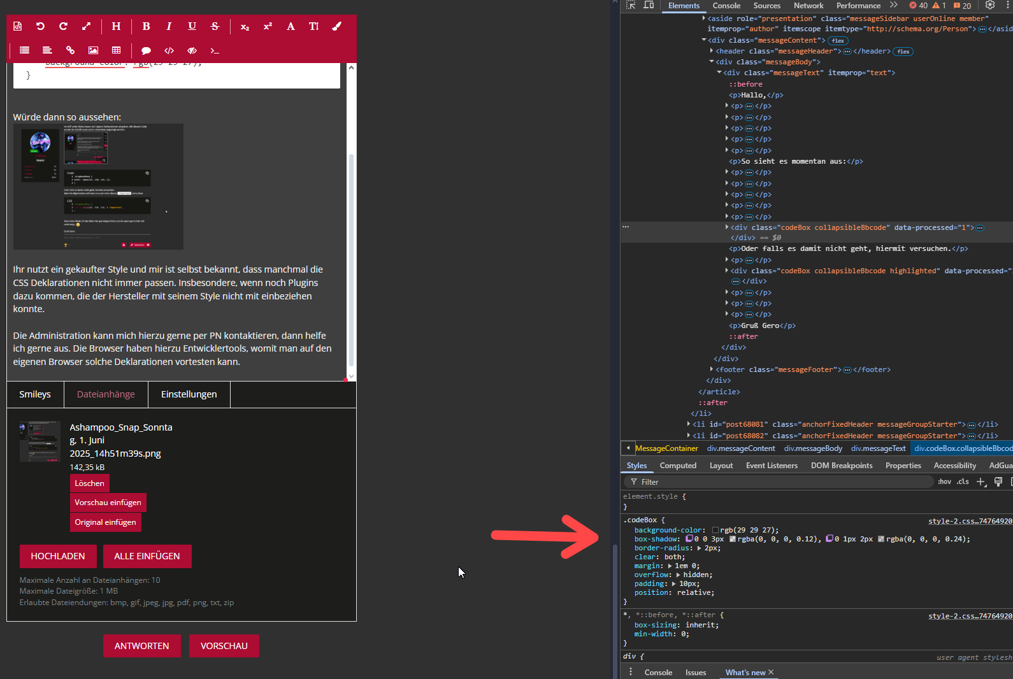Click the quote speech bubble icon

146,50
